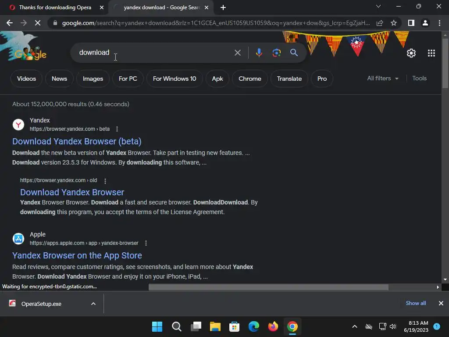Click the scroll down arrow
The image size is (449, 337).
click(x=445, y=280)
